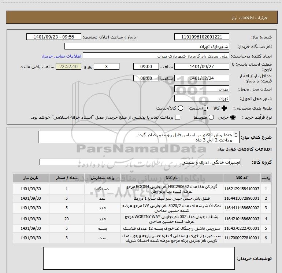Select the جزیی purchase type radio

point(233,117)
